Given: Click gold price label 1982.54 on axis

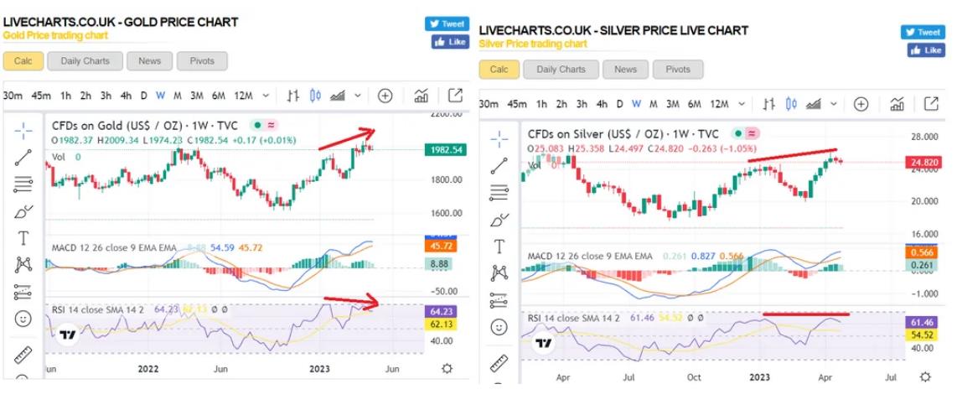Looking at the screenshot, I should coord(445,149).
